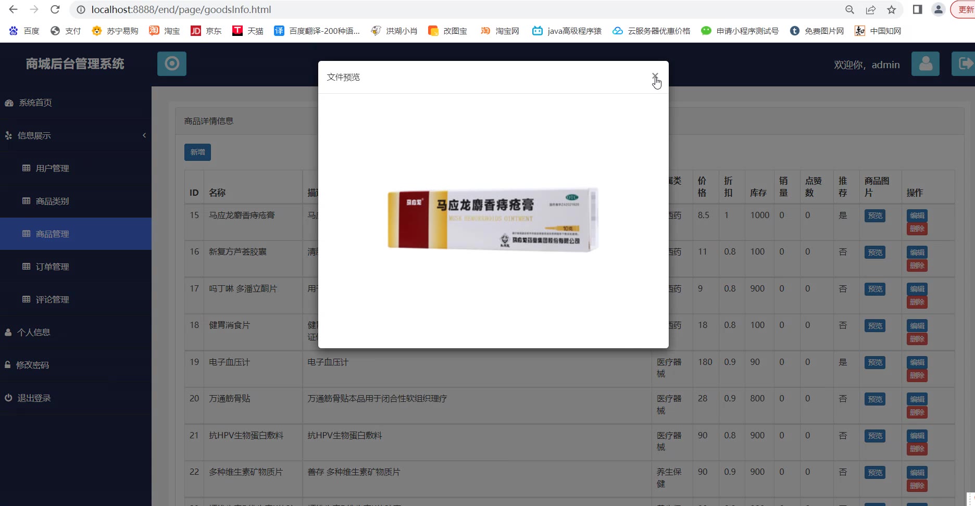This screenshot has height=506, width=975.
Task: Toggle the sidebar with the circle icon button
Action: click(172, 64)
